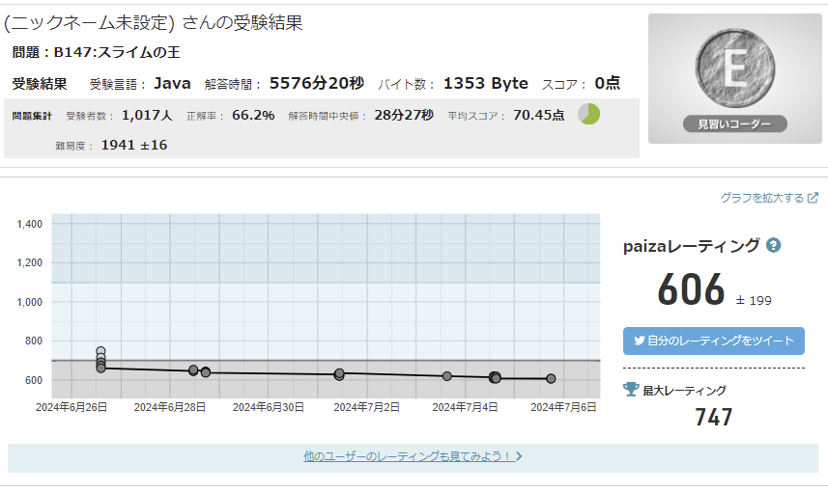Click the current rating value 606
Viewport: 828px width, 492px height.
pyautogui.click(x=691, y=289)
